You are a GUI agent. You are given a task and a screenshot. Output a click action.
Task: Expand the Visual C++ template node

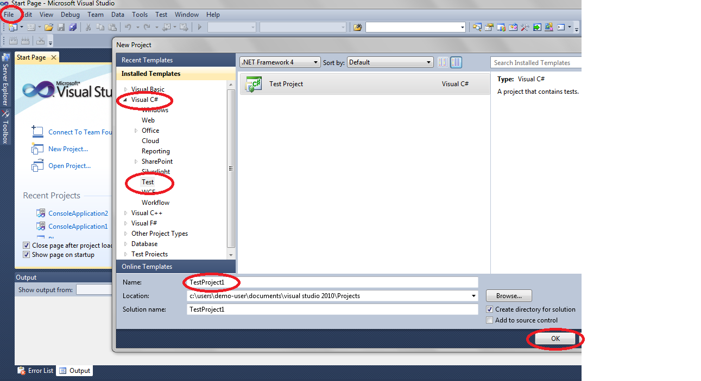point(126,213)
